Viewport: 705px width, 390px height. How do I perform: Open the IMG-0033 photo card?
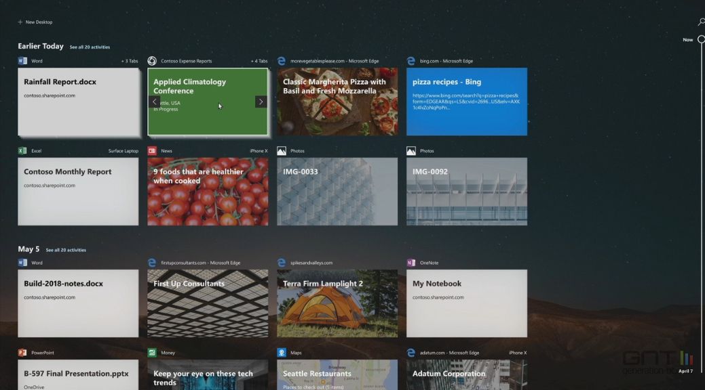tap(337, 192)
